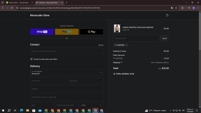Click the Apply discount button
The image size is (201, 113).
coord(165,38)
